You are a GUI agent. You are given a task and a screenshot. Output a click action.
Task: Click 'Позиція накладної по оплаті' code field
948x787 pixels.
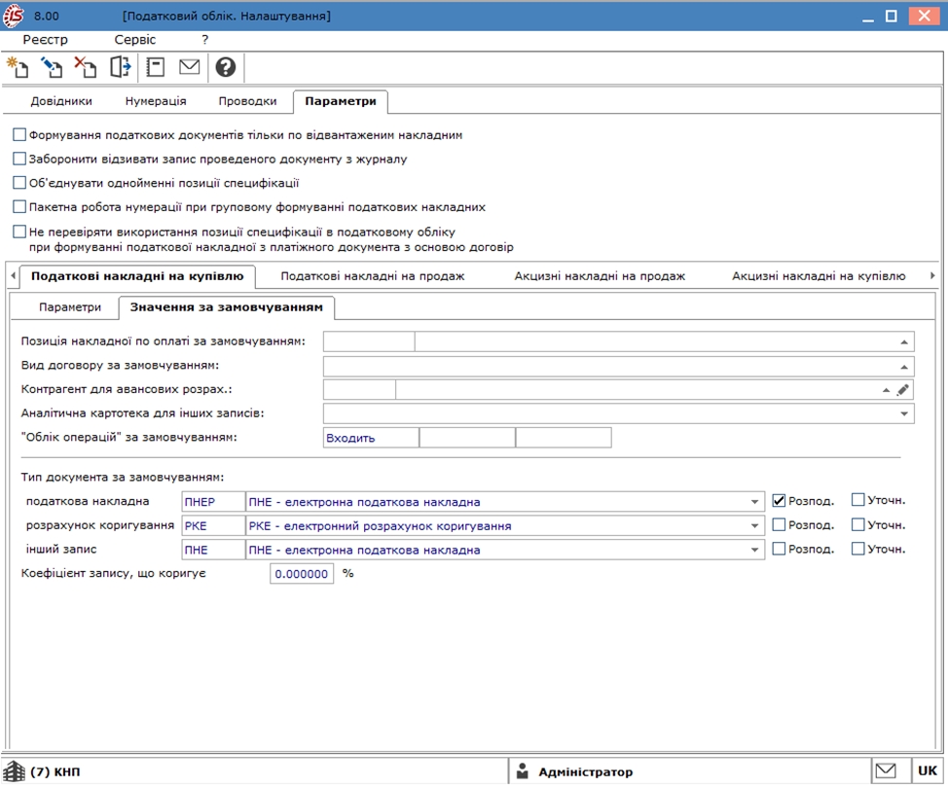pyautogui.click(x=369, y=341)
